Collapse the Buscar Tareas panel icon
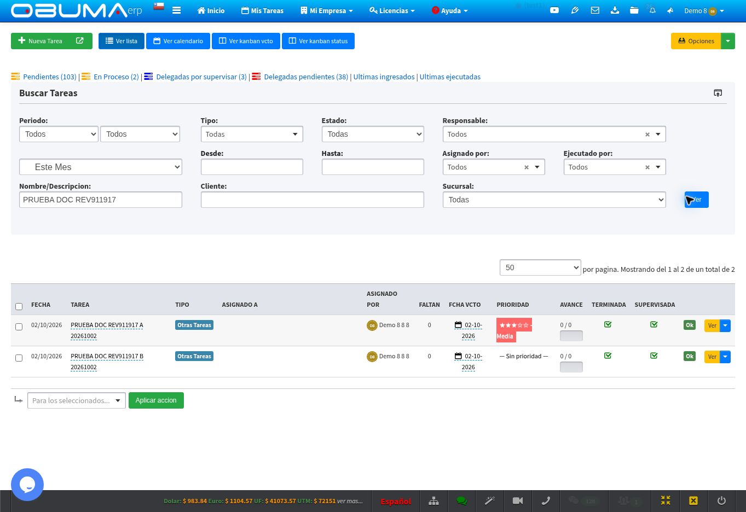The width and height of the screenshot is (746, 512). 718,93
